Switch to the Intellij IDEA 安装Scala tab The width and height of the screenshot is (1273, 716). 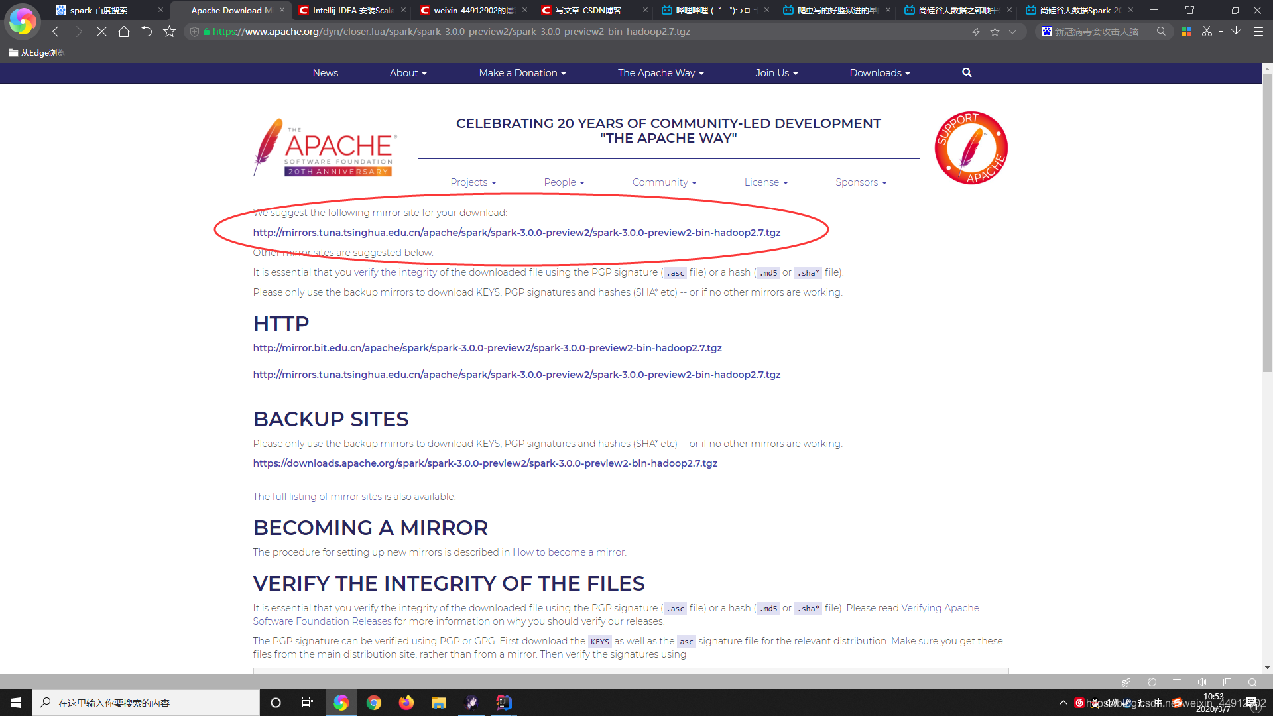coord(352,10)
